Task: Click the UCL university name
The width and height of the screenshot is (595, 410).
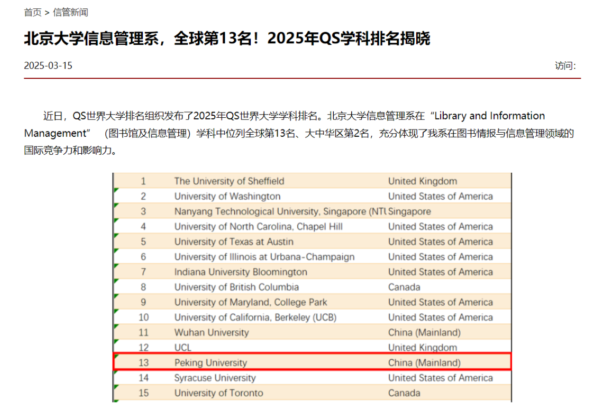Action: coord(183,348)
